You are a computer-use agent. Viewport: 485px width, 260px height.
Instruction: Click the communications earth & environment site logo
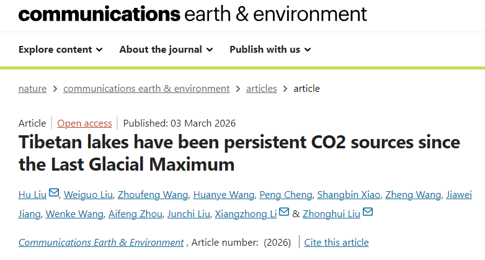(192, 14)
